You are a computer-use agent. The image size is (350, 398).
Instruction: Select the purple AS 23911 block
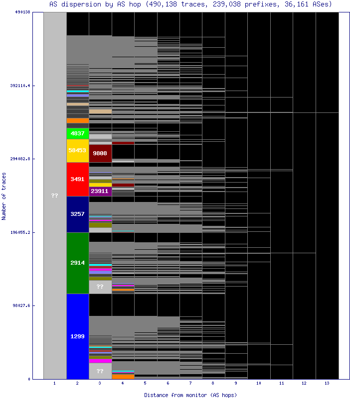tap(100, 191)
